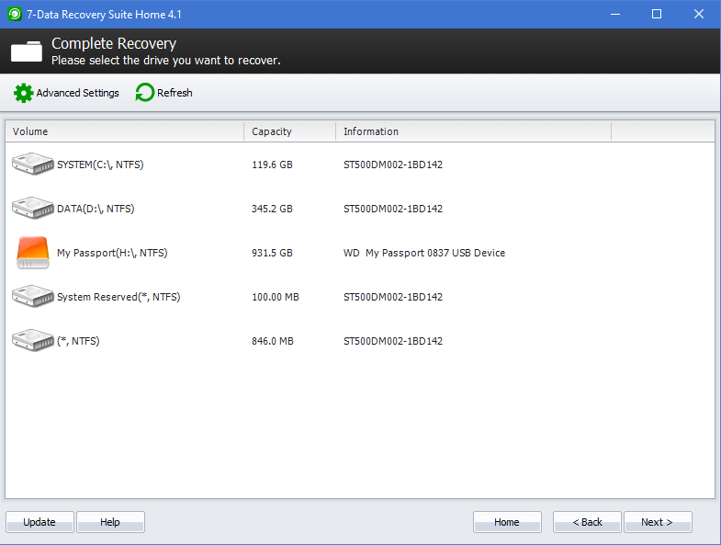Screen dimensions: 721x545
Task: Click the 846.0 MB capacity value
Action: tap(273, 341)
